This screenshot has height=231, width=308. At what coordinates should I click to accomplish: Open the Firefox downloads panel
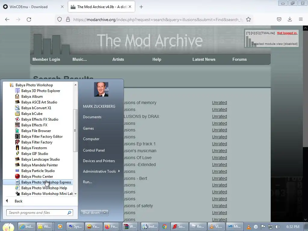point(290,19)
